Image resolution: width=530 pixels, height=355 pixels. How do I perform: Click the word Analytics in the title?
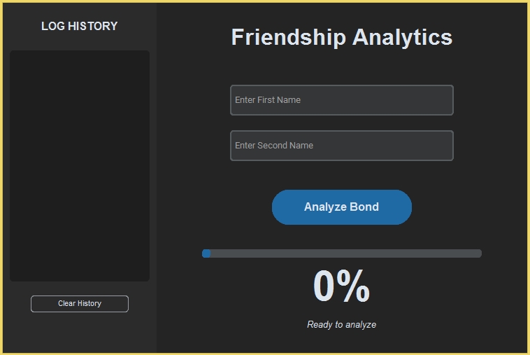point(402,37)
